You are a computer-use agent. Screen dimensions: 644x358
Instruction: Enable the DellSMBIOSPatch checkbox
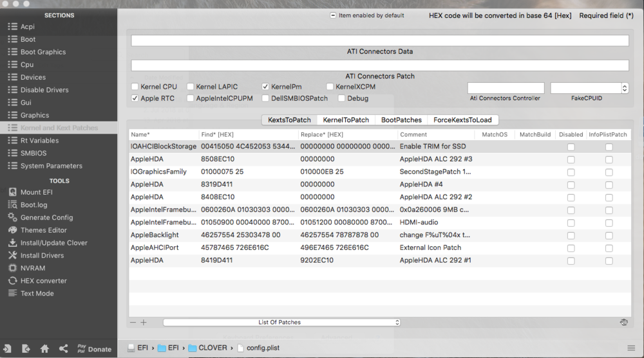[265, 98]
